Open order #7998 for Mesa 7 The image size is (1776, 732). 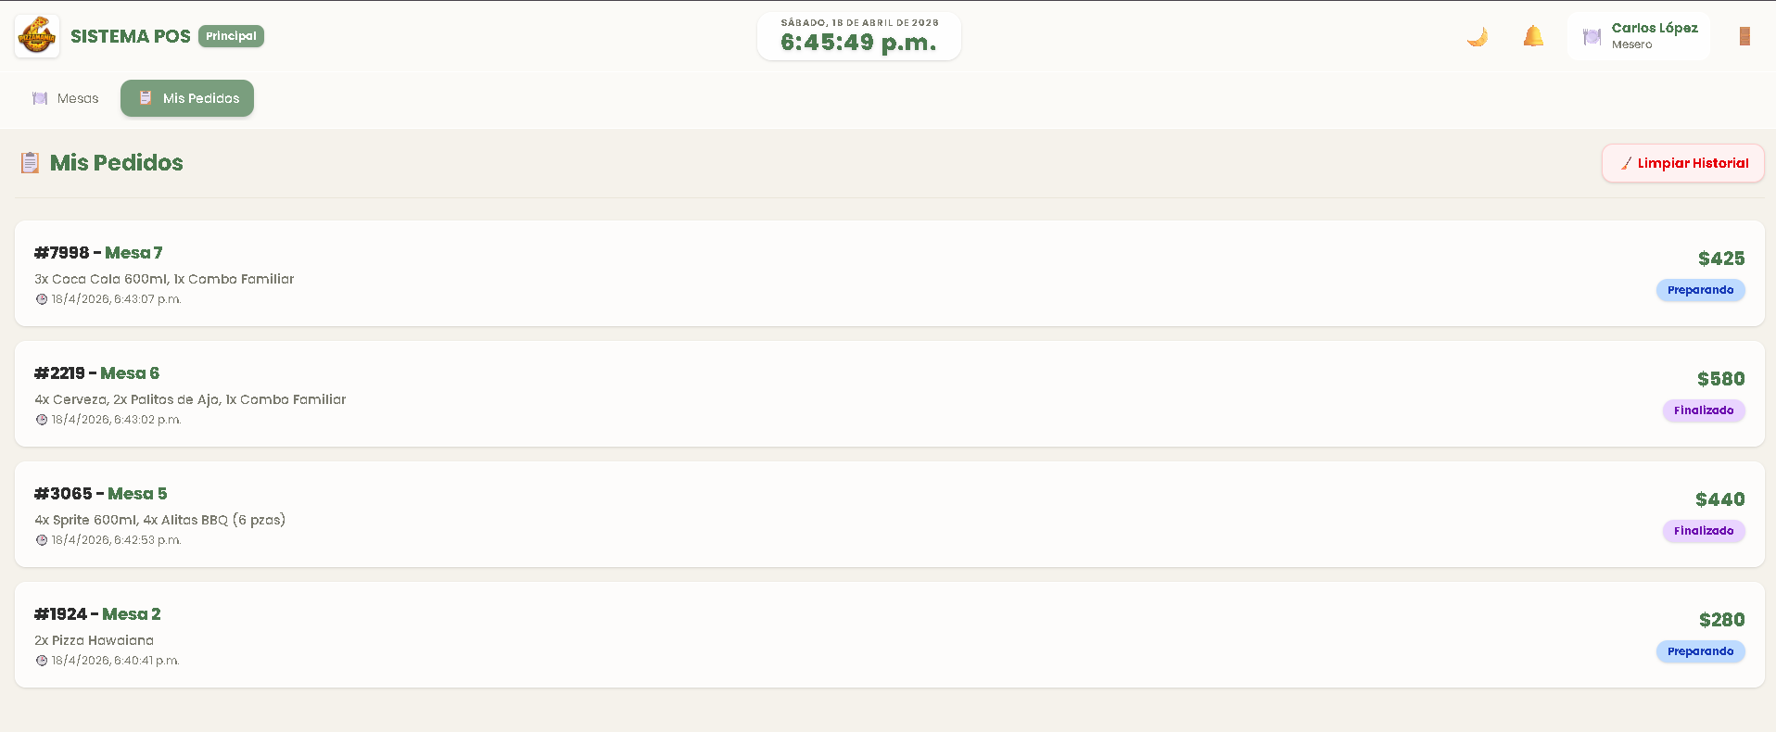(98, 253)
